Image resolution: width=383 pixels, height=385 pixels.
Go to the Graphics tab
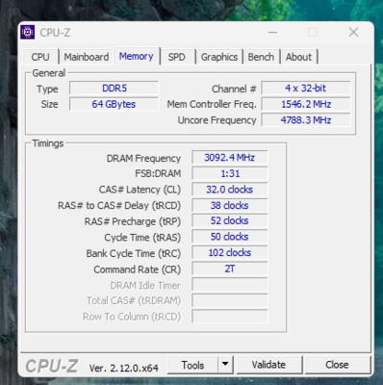219,57
